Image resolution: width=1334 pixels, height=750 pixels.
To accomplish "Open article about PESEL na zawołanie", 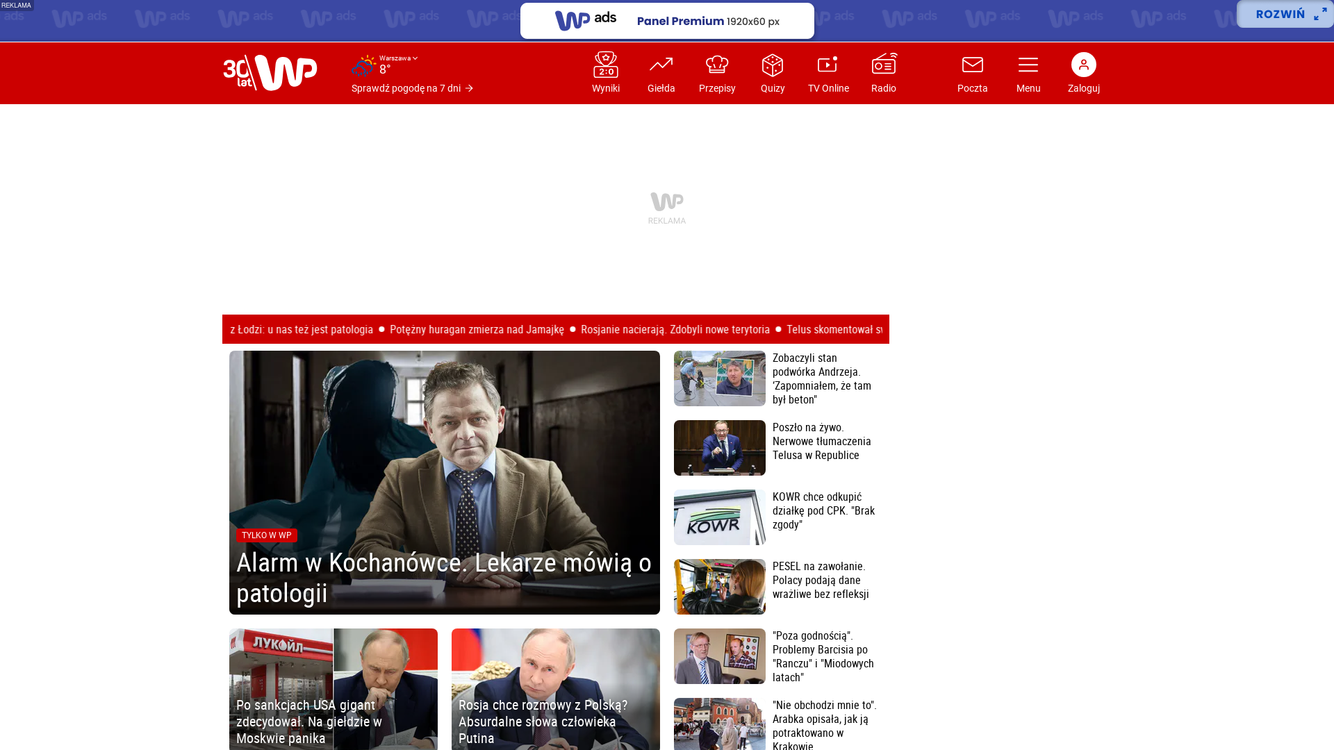I will (821, 580).
